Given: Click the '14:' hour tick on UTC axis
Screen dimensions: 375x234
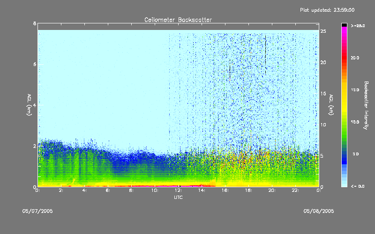Looking at the screenshot, I should click(x=202, y=190).
